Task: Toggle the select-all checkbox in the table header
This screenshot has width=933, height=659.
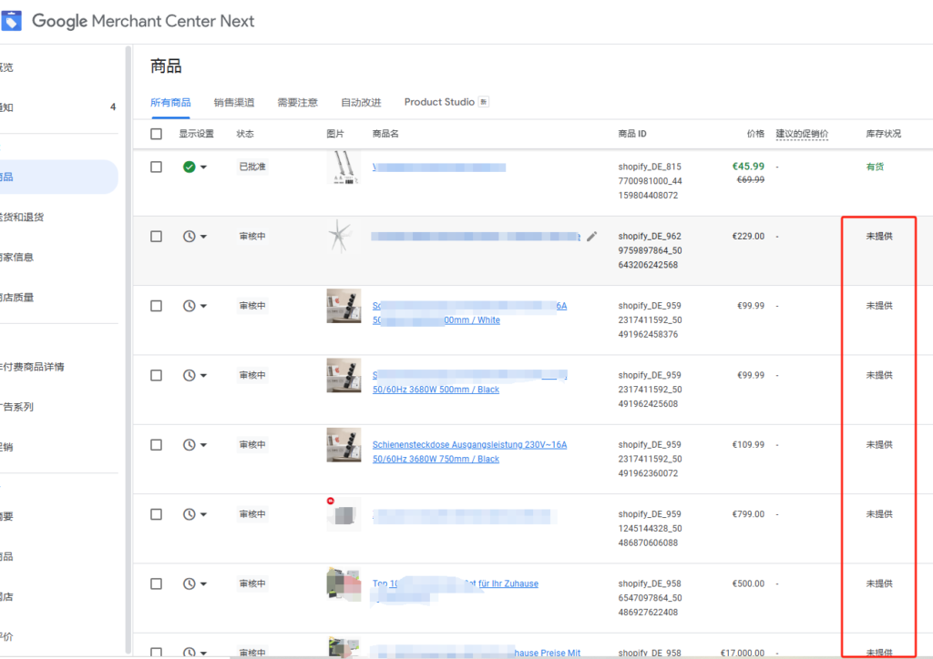Action: click(x=156, y=134)
